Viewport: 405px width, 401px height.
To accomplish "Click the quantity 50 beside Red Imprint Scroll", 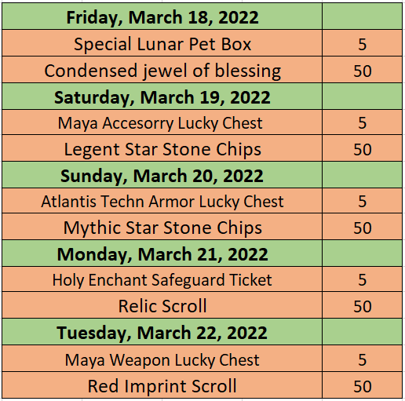I will 363,385.
